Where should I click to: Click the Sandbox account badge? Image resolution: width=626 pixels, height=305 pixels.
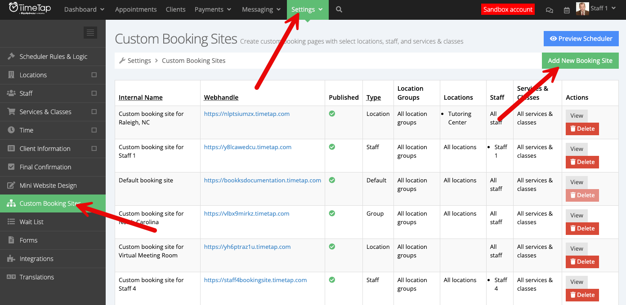pyautogui.click(x=508, y=9)
